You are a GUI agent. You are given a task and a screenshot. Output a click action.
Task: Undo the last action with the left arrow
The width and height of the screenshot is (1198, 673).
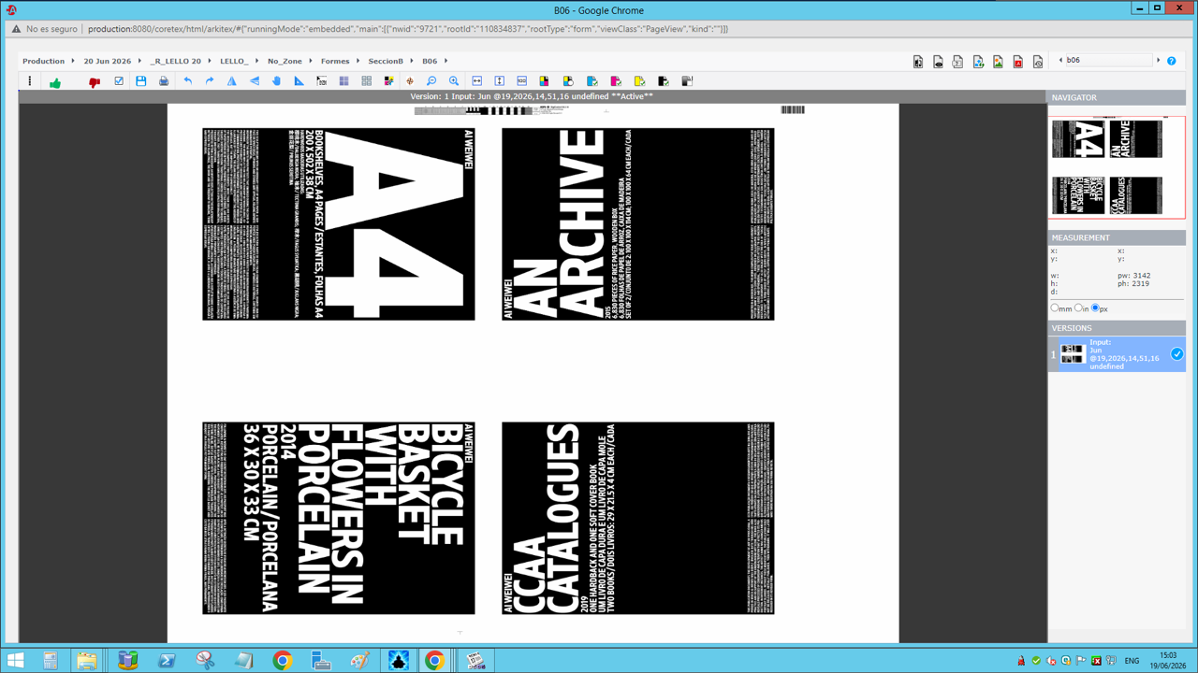(x=188, y=81)
